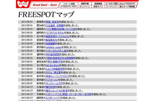The image size is (155, 101).
Task: Open the 稚内空港 link
Action: pos(50,87)
